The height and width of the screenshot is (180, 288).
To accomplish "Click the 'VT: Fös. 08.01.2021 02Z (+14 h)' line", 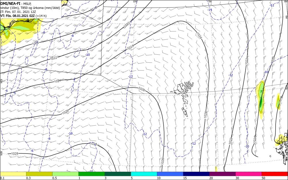I will (x=23, y=16).
